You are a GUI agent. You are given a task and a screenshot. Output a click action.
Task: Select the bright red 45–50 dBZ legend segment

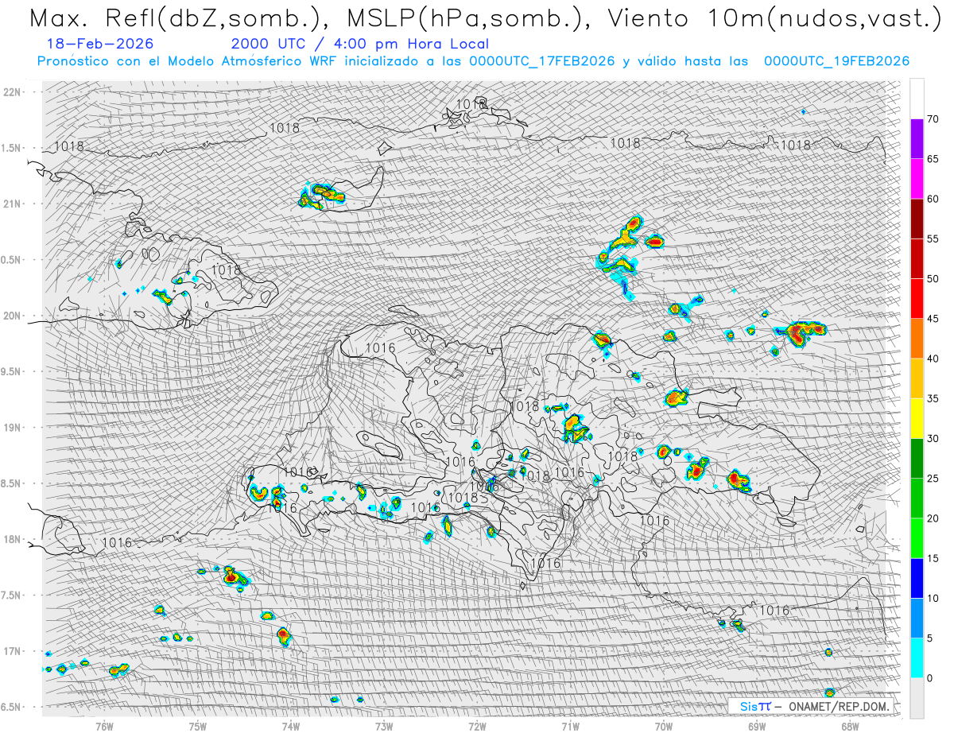(x=917, y=299)
